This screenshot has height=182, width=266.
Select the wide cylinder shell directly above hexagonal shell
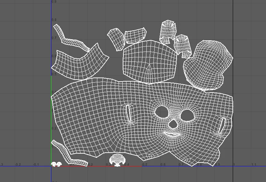click(135, 36)
